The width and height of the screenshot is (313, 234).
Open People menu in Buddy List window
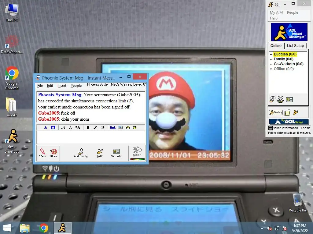(x=293, y=12)
